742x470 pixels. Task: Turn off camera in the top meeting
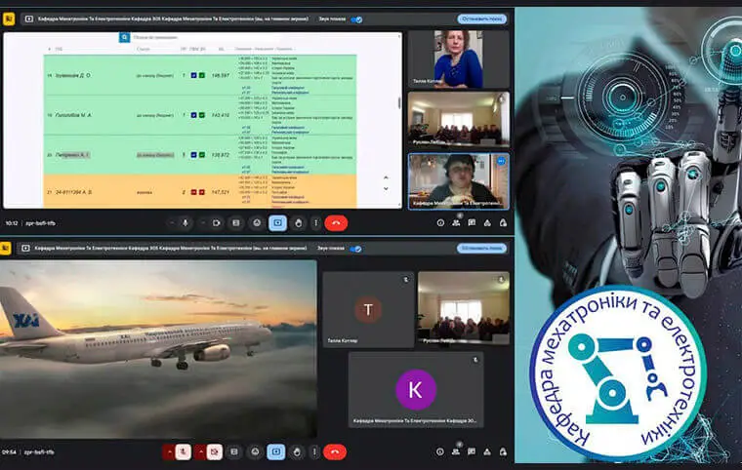tap(217, 222)
